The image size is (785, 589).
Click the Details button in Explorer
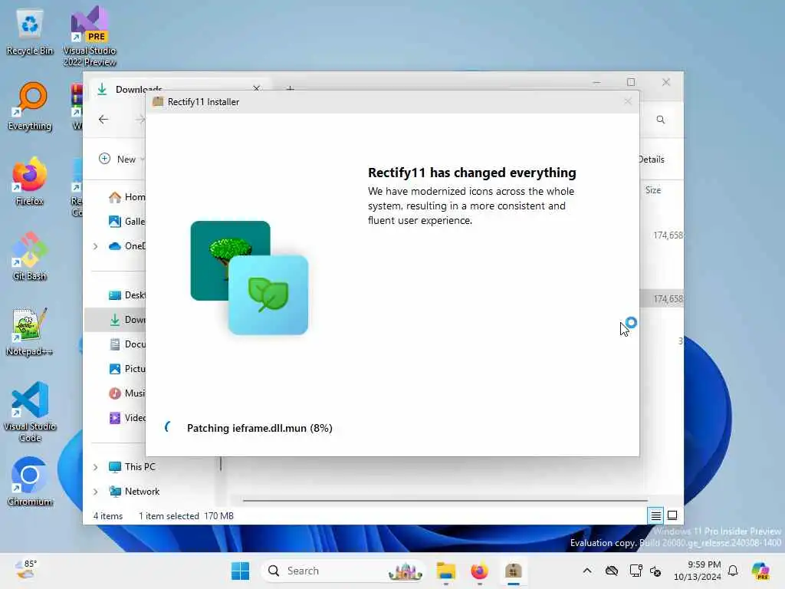point(652,160)
